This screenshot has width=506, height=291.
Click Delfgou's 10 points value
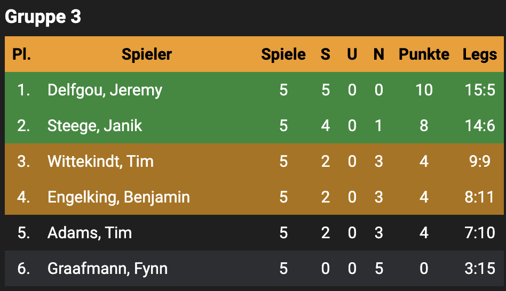pos(424,90)
